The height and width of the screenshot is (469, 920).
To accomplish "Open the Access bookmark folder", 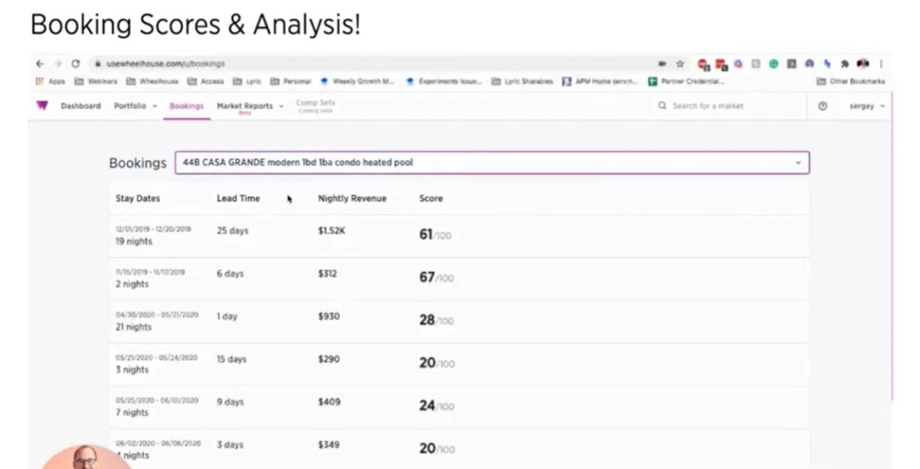I will (x=206, y=81).
